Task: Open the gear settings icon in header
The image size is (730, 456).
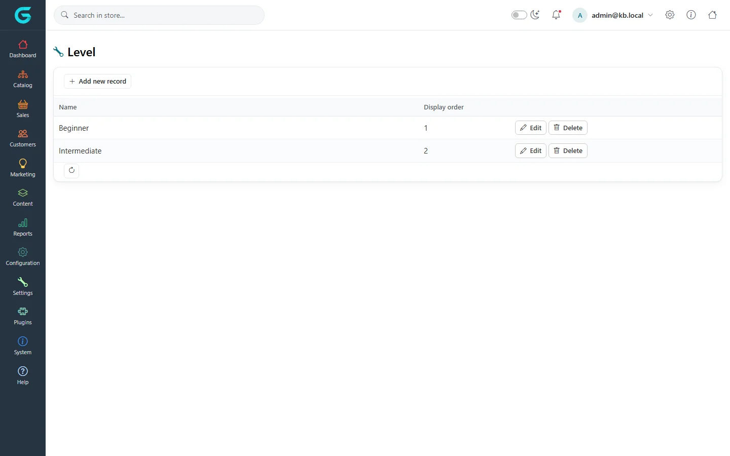Action: (670, 15)
